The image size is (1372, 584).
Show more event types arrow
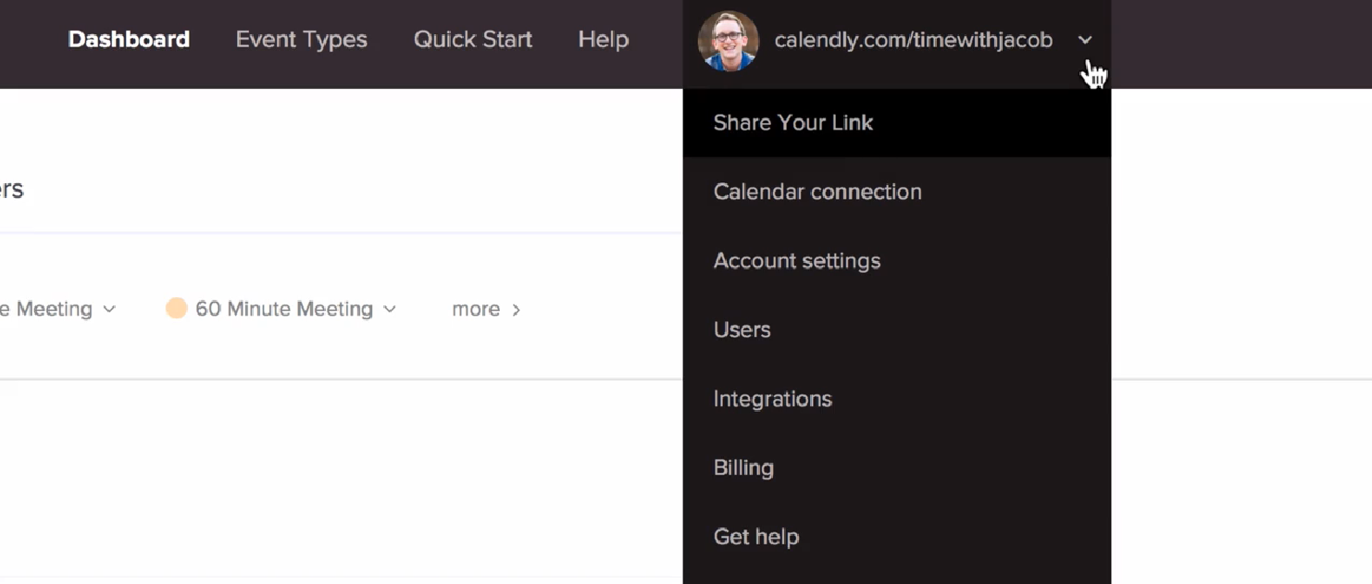pos(516,310)
